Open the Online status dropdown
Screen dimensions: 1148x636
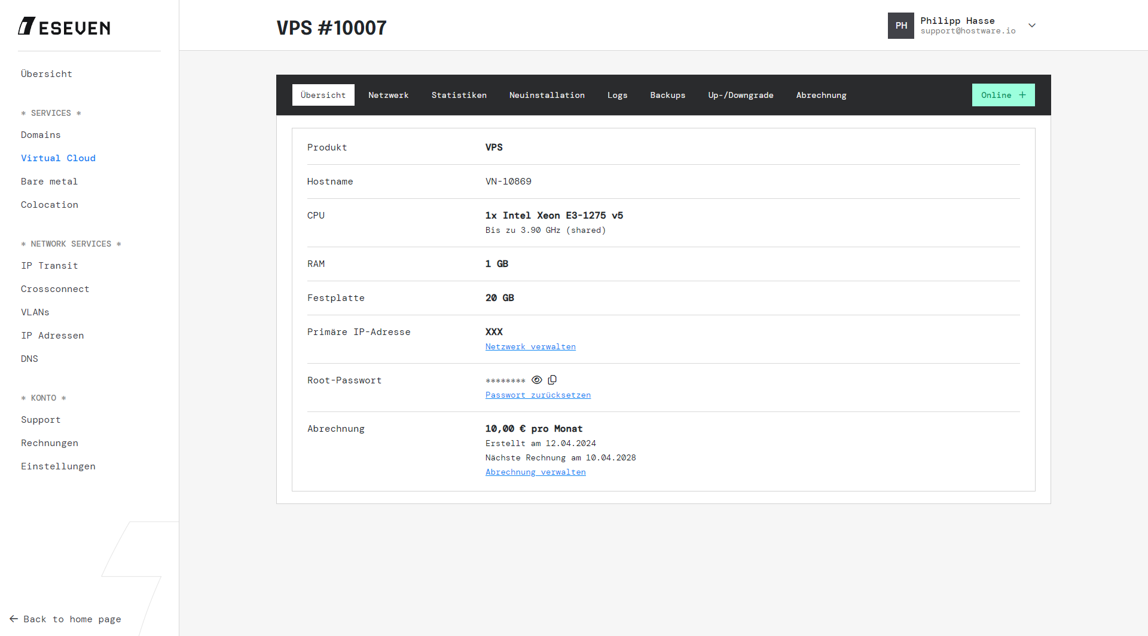[1003, 95]
